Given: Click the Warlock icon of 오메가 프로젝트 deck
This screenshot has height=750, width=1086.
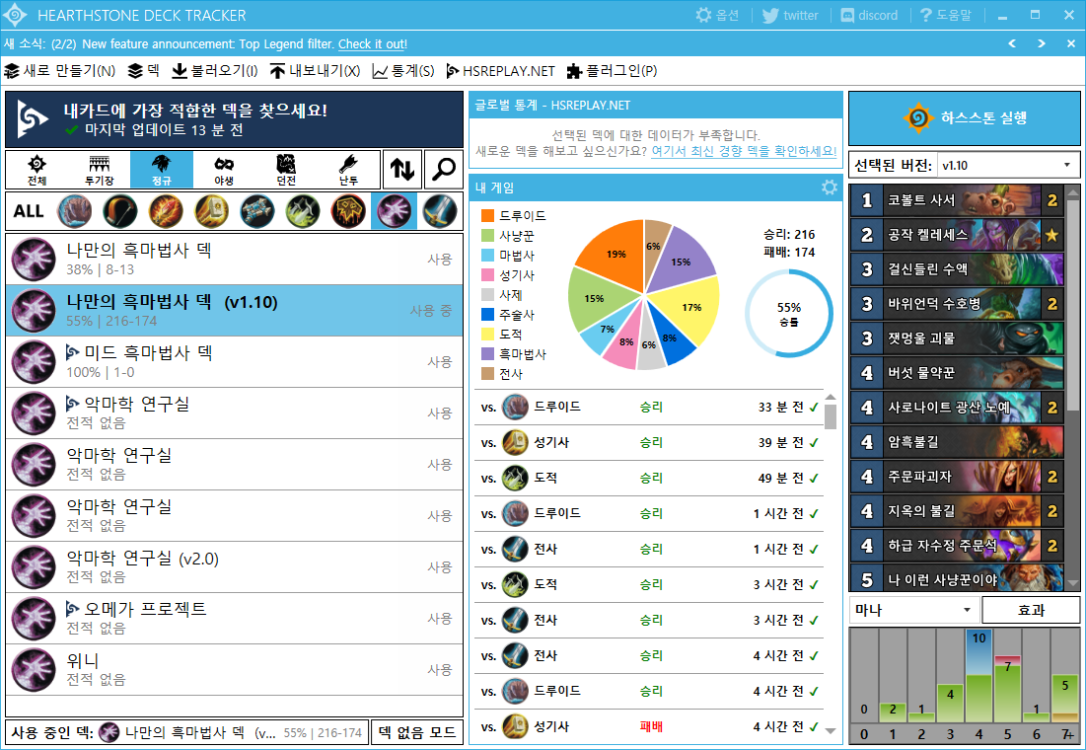Looking at the screenshot, I should coord(34,619).
